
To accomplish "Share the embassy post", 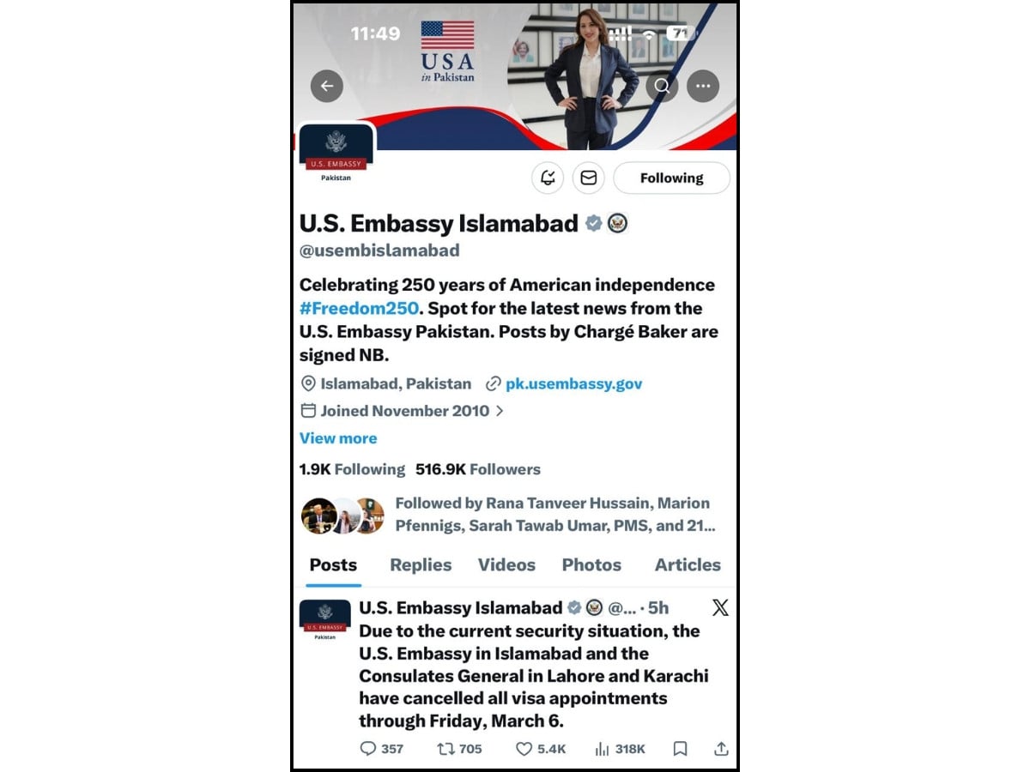I will (721, 749).
